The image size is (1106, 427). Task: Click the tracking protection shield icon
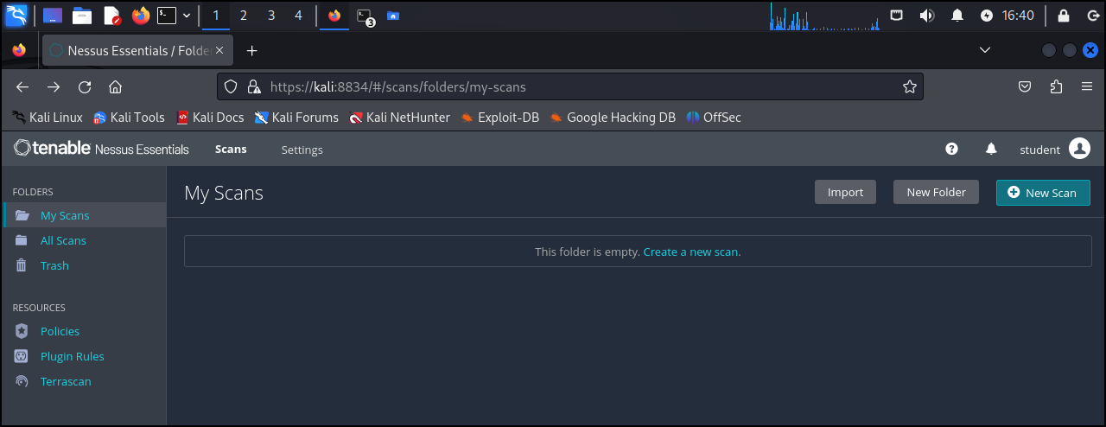coord(231,86)
